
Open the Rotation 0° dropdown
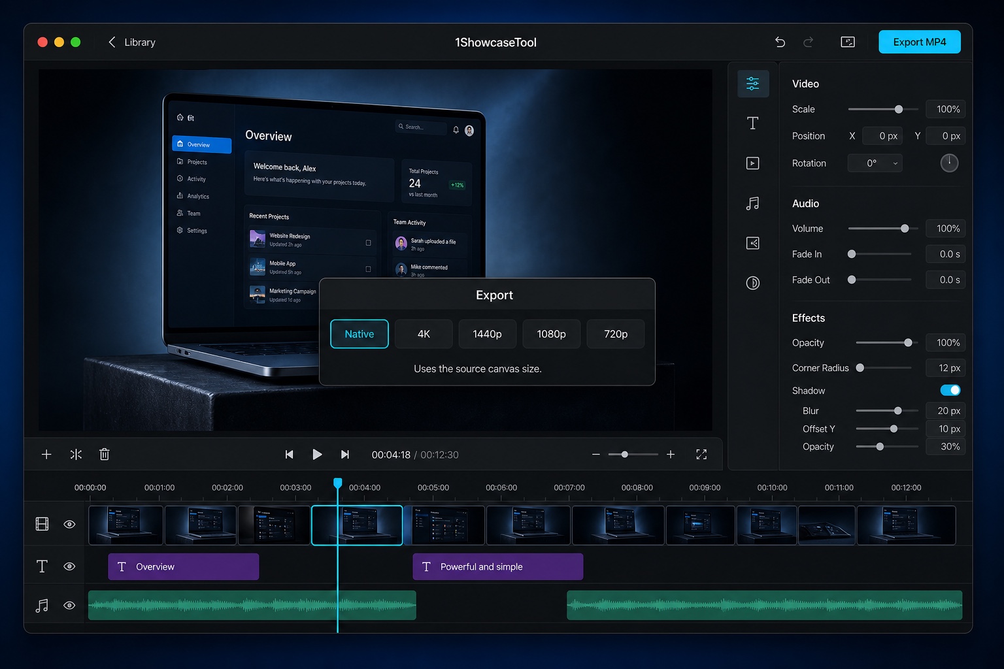point(875,163)
